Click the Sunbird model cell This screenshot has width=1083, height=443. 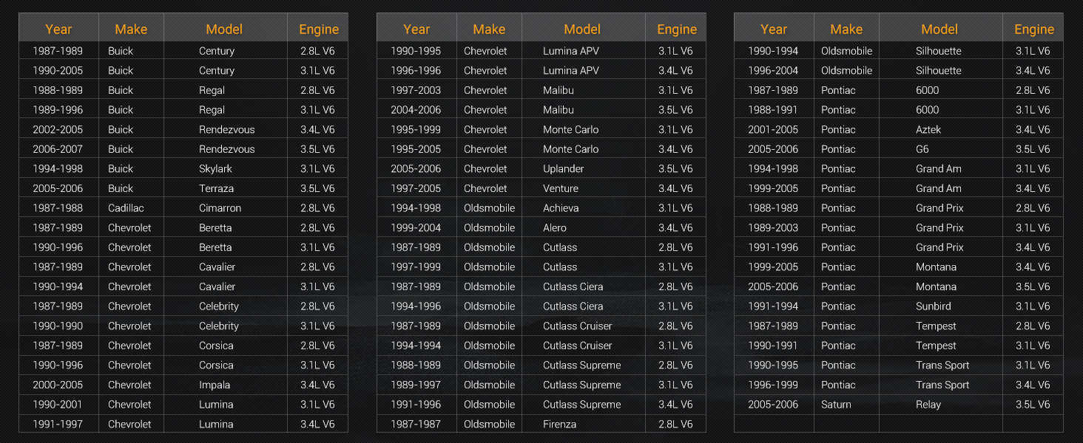940,306
